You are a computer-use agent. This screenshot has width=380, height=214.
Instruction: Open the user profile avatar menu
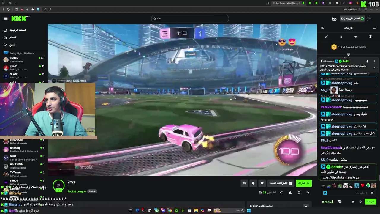[370, 18]
